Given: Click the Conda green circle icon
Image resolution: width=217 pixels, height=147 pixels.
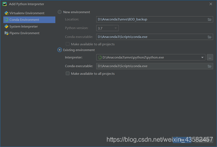Looking at the screenshot, I should (x=7, y=20).
